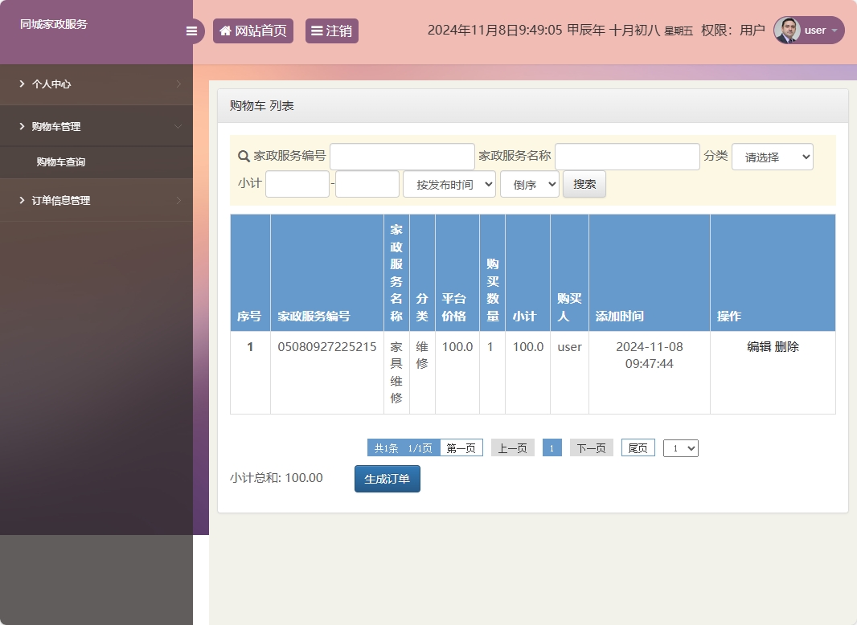Image resolution: width=857 pixels, height=625 pixels.
Task: Open the 倒序 sort order dropdown
Action: [x=529, y=184]
